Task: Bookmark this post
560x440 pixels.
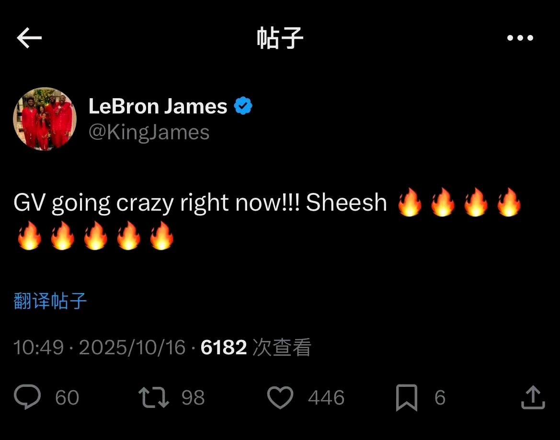Action: coord(407,397)
